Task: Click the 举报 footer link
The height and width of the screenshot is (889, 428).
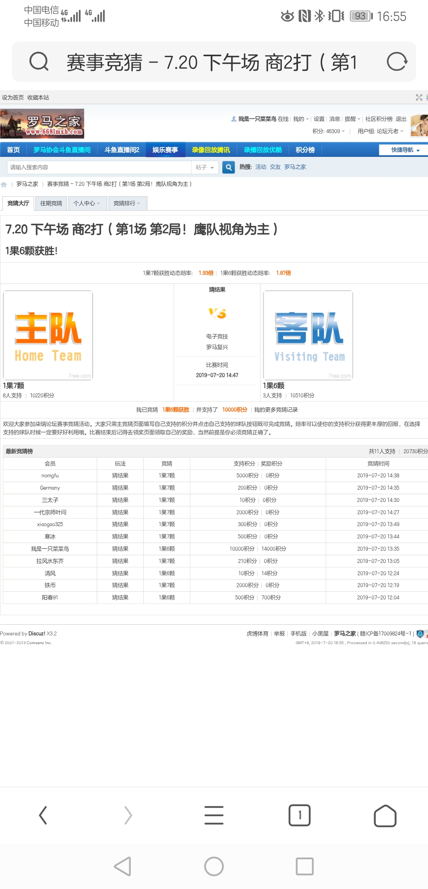Action: (279, 634)
